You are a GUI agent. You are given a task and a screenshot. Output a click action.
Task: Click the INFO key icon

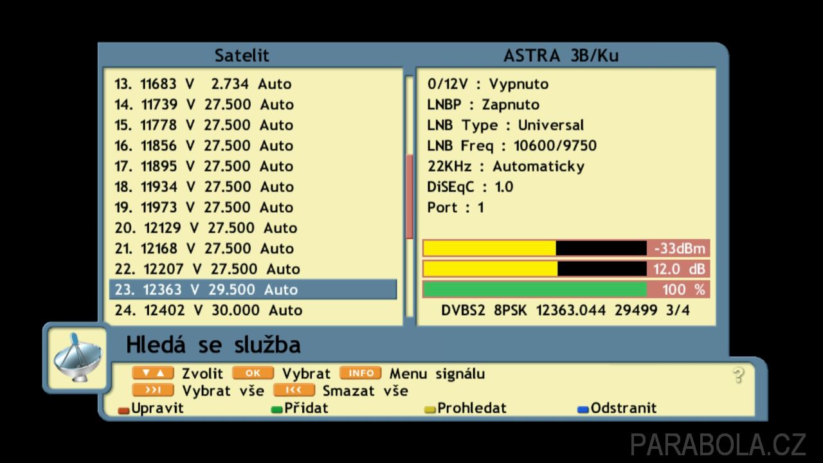point(361,373)
